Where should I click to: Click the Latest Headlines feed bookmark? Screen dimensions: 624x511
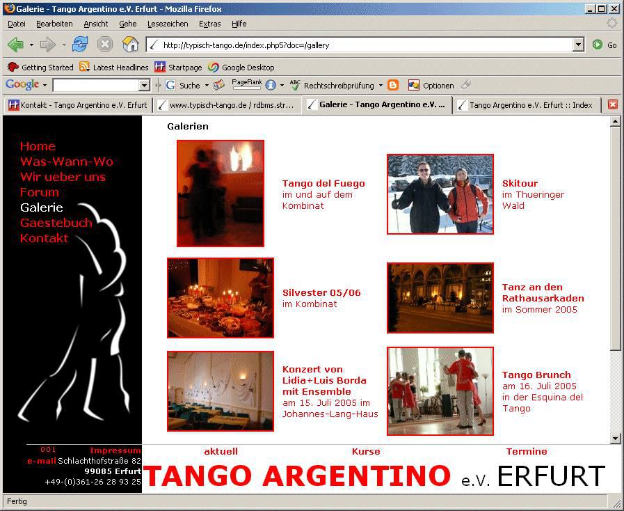(x=113, y=68)
